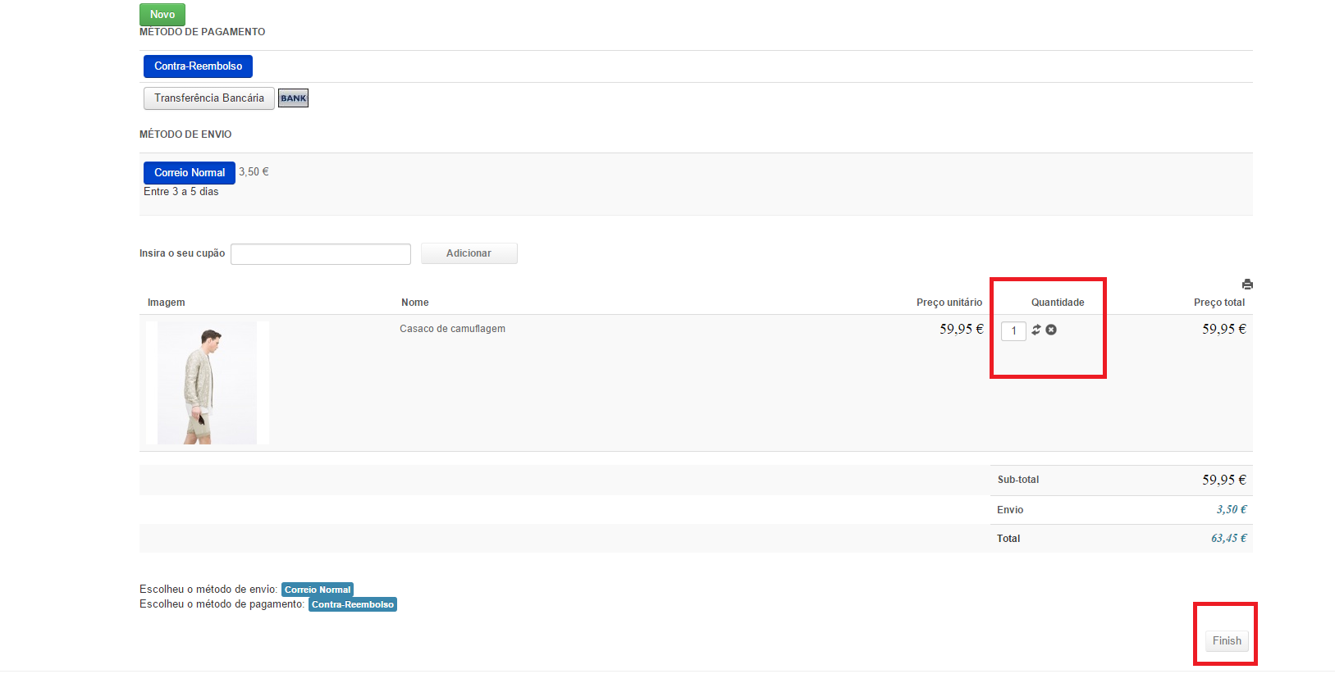Open the Casaco de camuflagem product thumbnail
This screenshot has width=1335, height=674.
point(207,383)
